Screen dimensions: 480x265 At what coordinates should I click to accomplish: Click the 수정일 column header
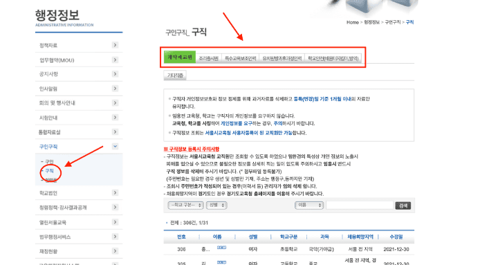(x=396, y=237)
